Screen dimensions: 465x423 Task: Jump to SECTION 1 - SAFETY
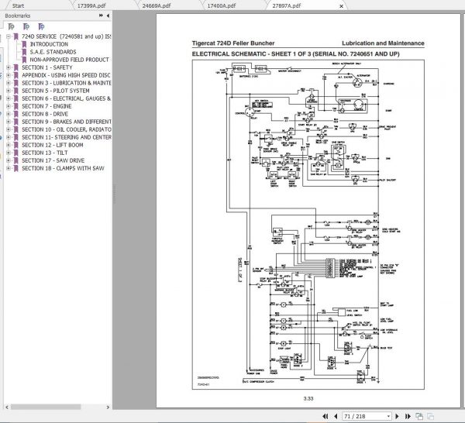46,67
